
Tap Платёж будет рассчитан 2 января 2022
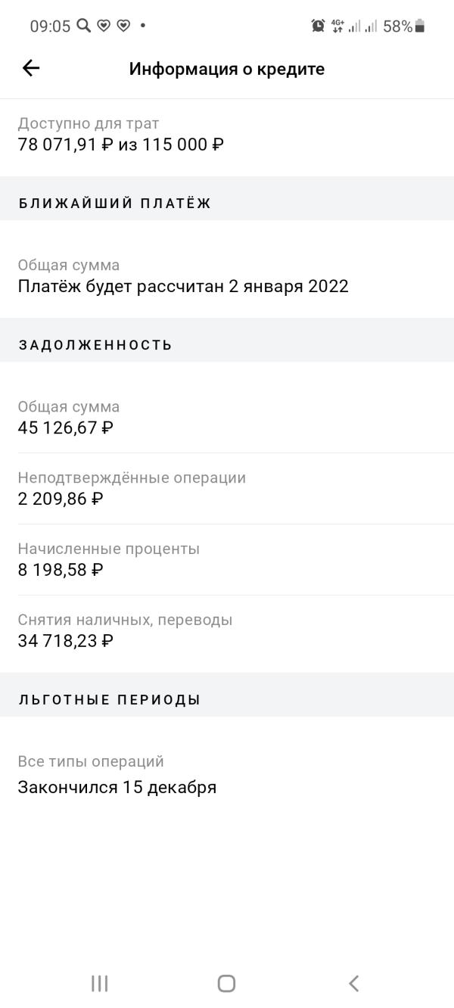(183, 287)
